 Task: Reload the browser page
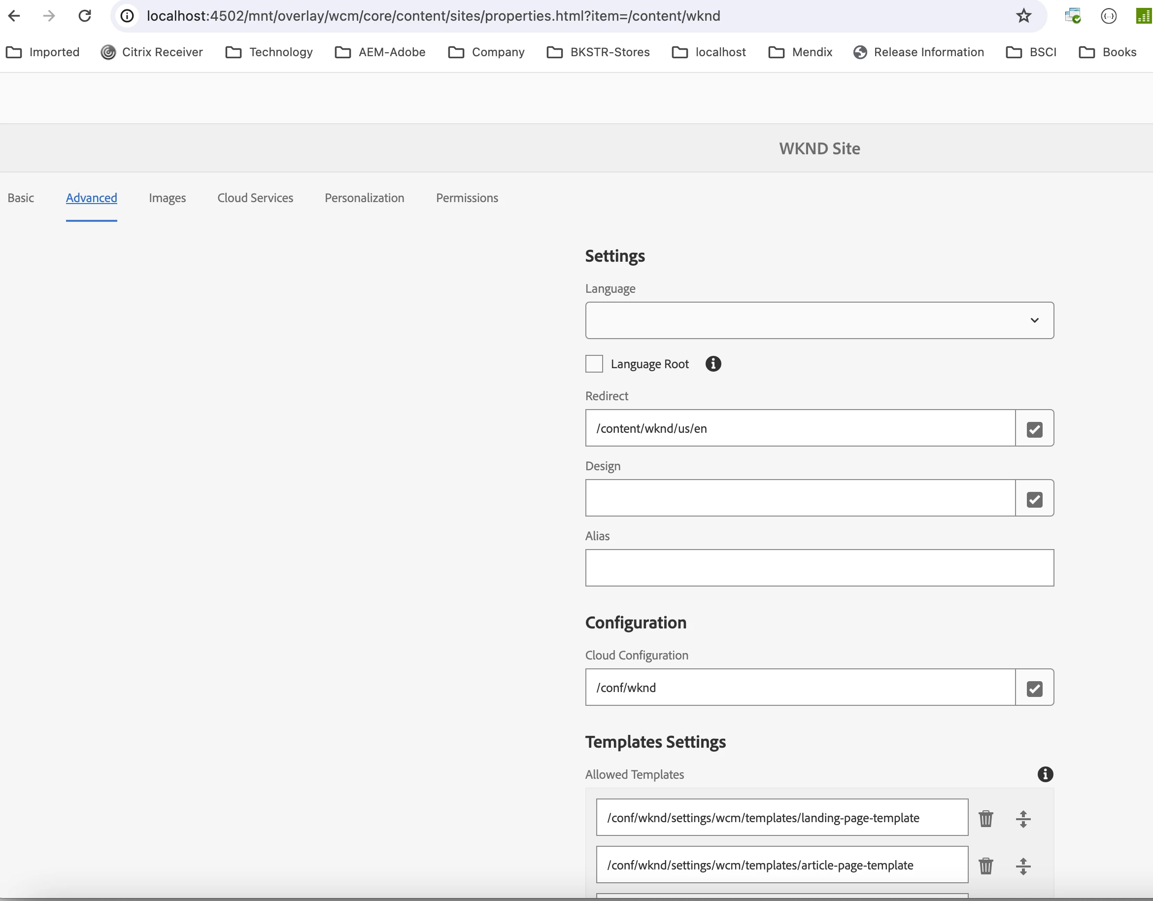[84, 16]
